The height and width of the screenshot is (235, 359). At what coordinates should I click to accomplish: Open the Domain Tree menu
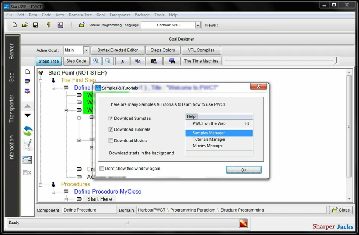[80, 15]
